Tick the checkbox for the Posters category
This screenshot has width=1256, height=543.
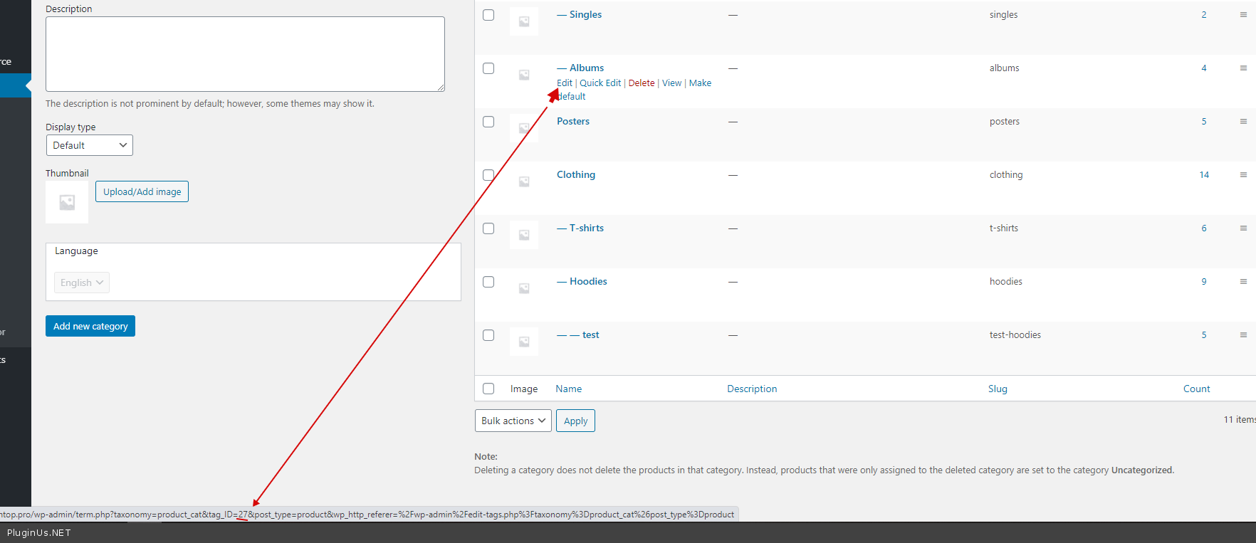[x=488, y=122]
